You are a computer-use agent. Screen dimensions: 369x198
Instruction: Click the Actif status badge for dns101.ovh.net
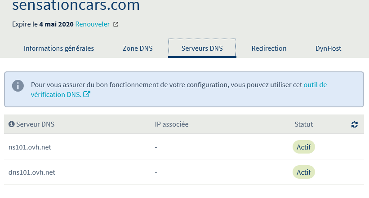[303, 172]
